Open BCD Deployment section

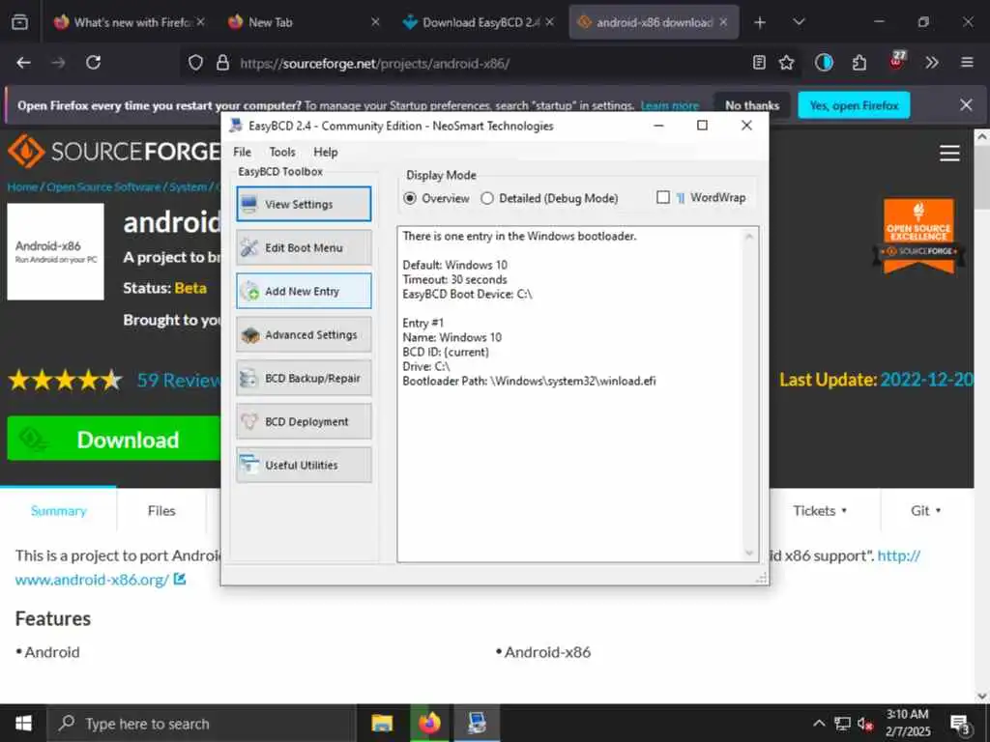304,421
